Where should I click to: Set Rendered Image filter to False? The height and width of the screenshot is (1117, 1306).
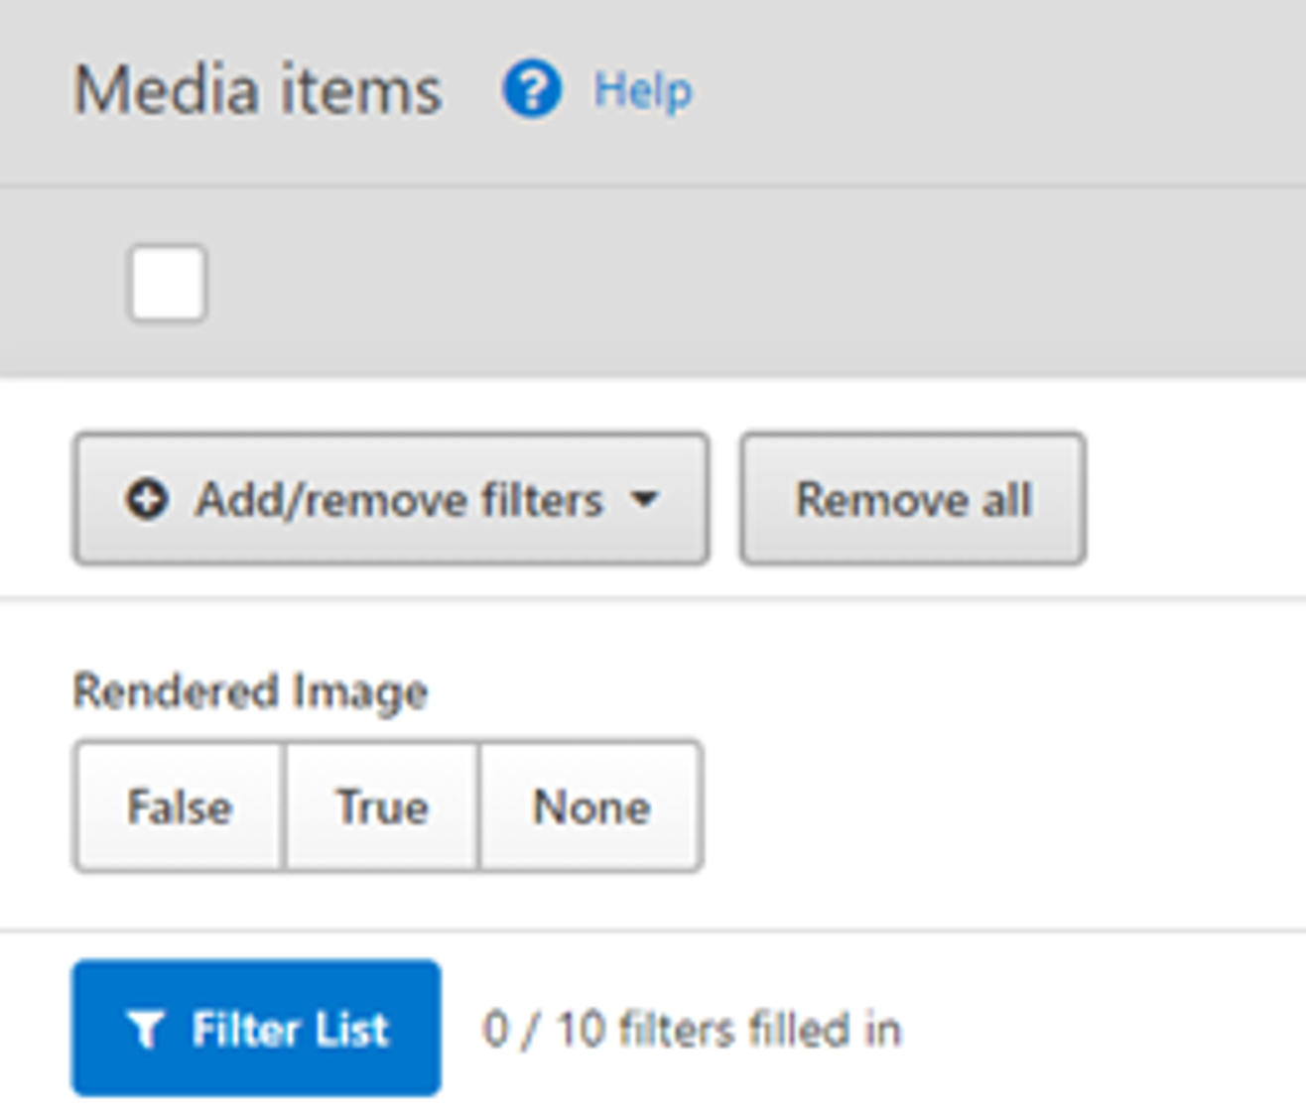[180, 807]
